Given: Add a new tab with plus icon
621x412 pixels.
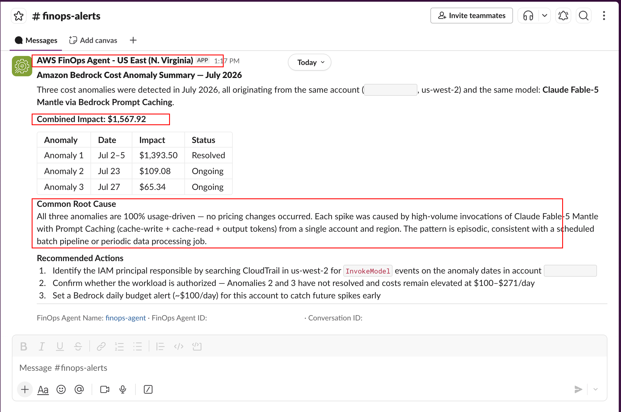Looking at the screenshot, I should tap(133, 40).
